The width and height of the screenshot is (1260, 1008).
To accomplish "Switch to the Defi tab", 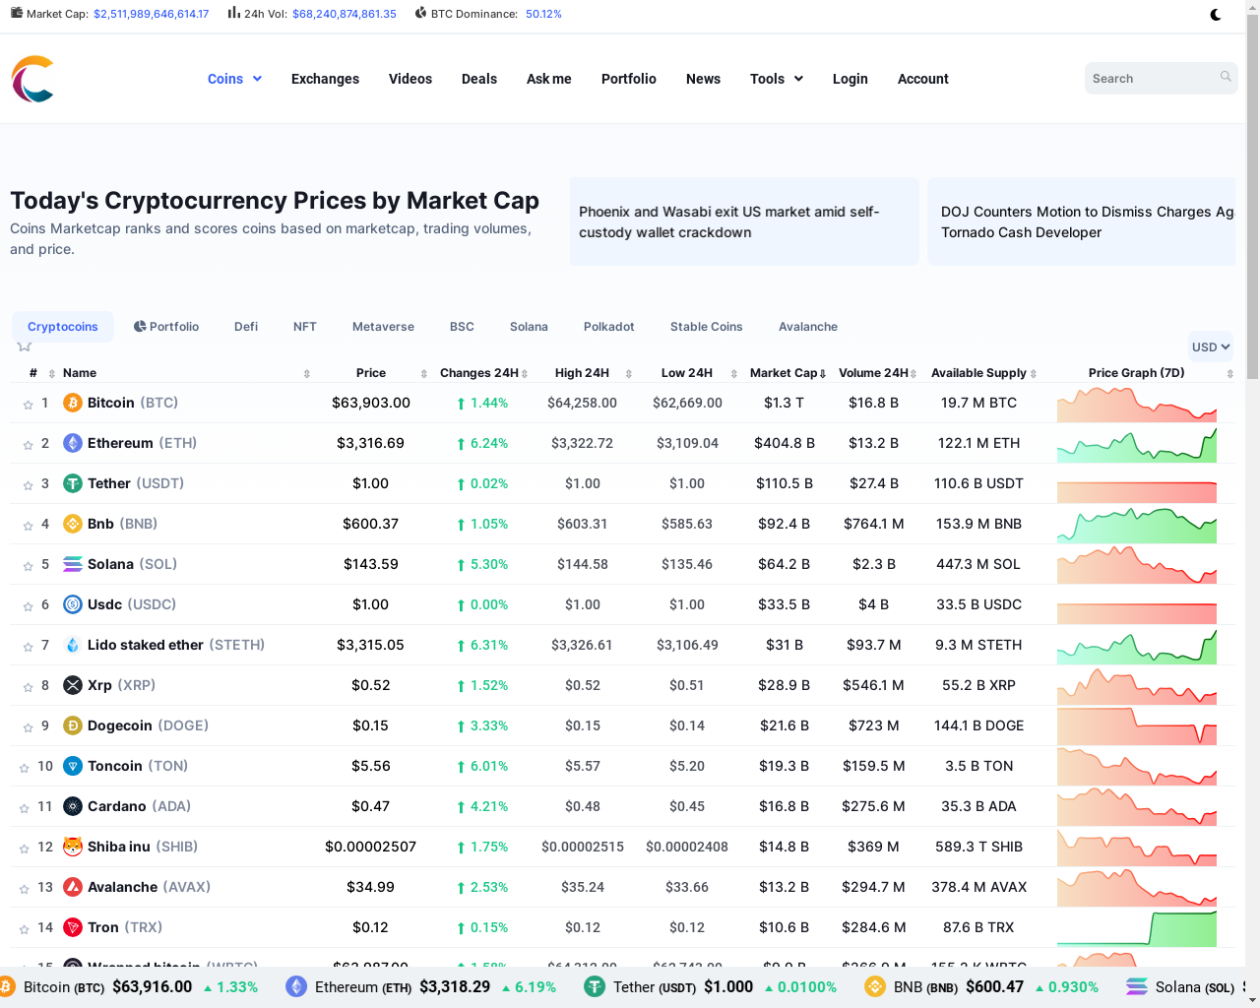I will [245, 326].
